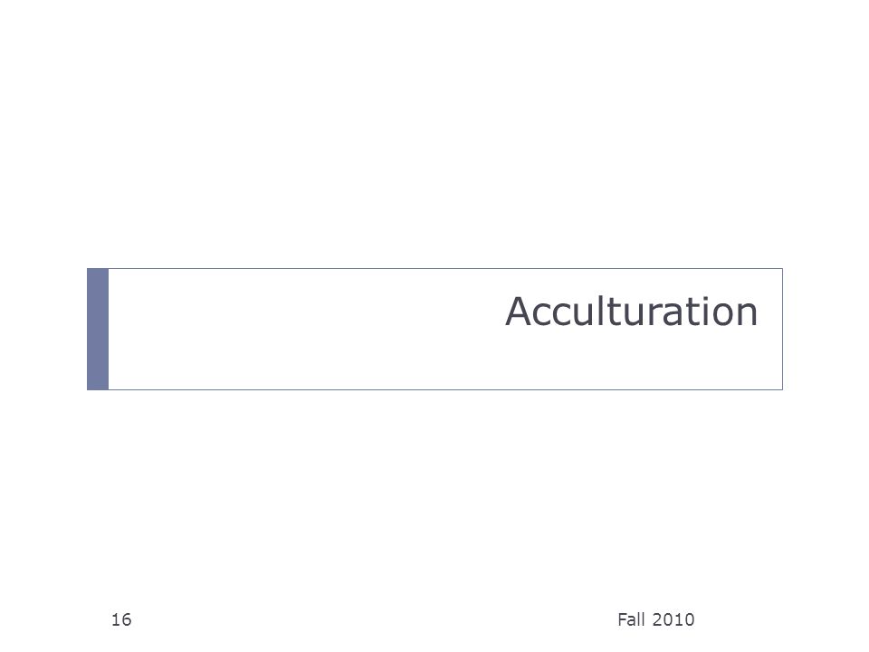Screen dimensions: 869x652
Task: Click the digit 1 in slide number
Action: (116, 619)
